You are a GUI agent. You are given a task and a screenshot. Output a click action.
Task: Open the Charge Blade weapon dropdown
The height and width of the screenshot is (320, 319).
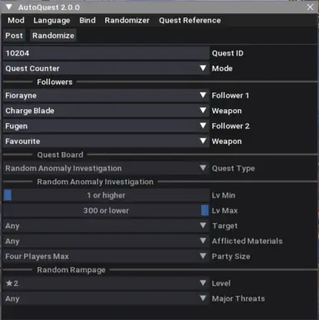tap(106, 111)
